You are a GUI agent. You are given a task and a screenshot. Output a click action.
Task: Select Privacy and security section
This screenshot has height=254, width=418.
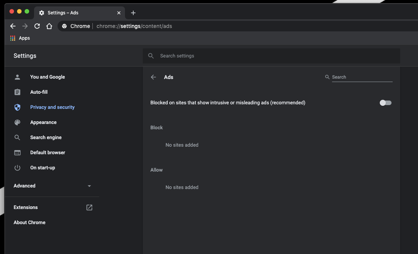(52, 107)
